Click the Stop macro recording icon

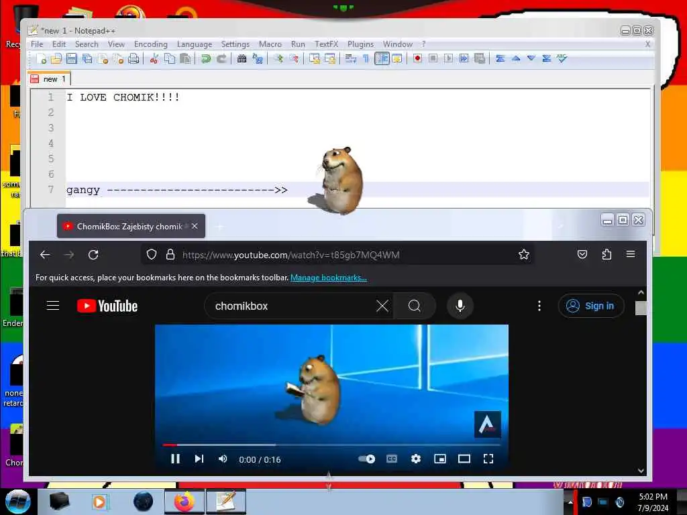(433, 58)
